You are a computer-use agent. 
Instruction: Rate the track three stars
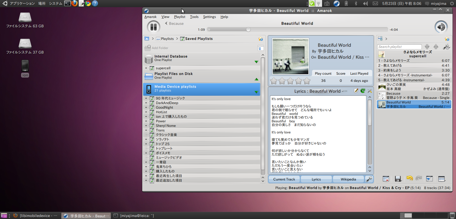click(x=290, y=81)
